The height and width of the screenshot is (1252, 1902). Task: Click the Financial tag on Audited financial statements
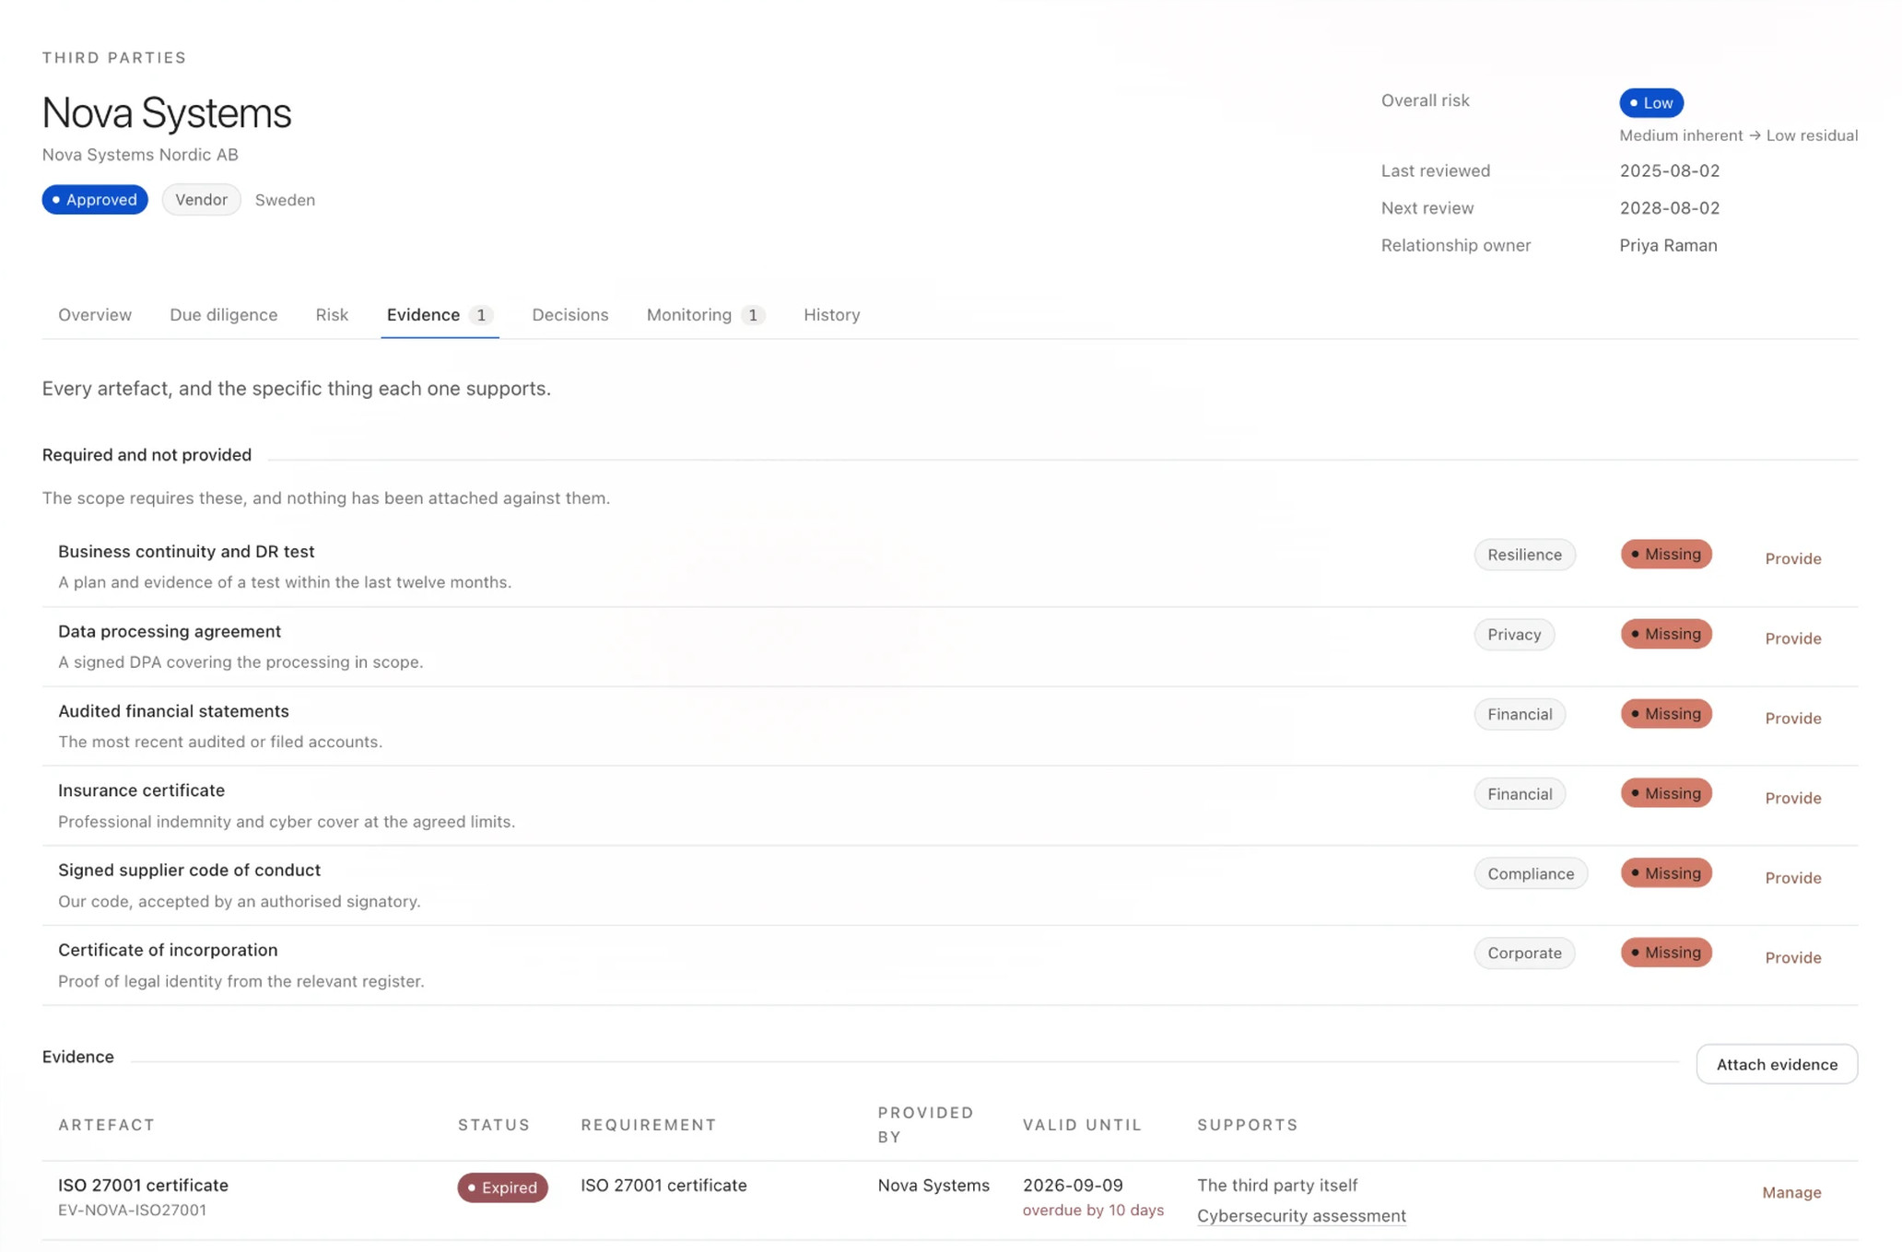1520,714
